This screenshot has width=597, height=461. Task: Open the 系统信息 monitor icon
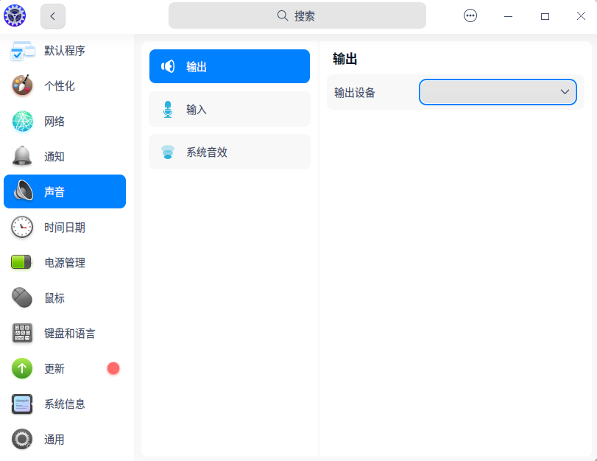tap(22, 404)
